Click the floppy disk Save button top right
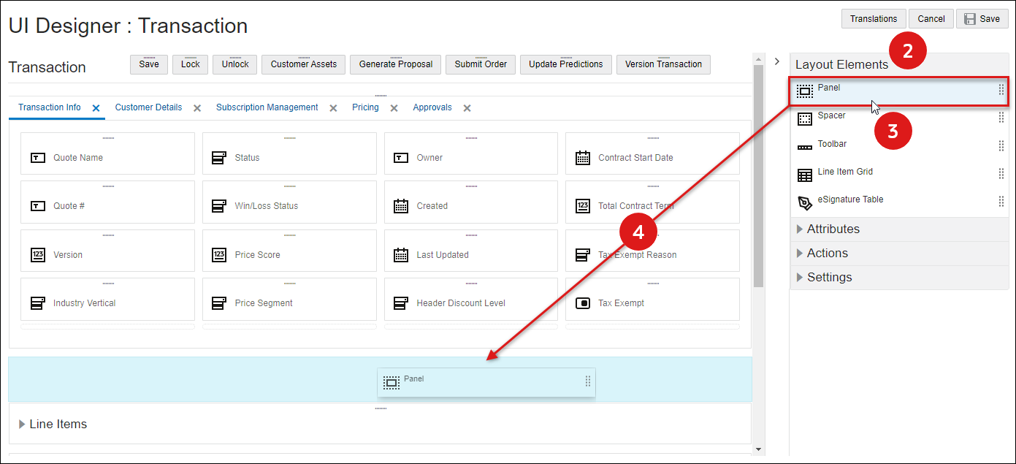This screenshot has height=464, width=1016. click(x=982, y=19)
